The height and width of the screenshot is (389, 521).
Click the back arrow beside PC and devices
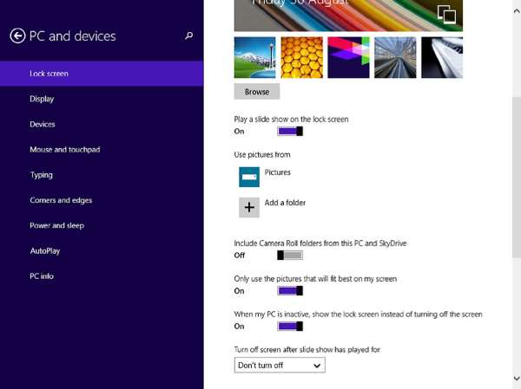(x=17, y=36)
